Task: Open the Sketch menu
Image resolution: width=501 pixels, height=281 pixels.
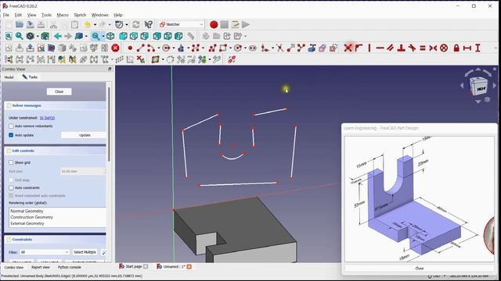Action: click(x=80, y=15)
